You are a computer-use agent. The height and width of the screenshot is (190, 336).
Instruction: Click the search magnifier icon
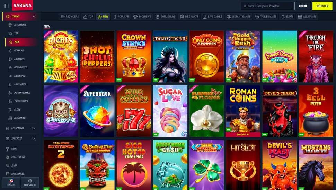(x=245, y=6)
